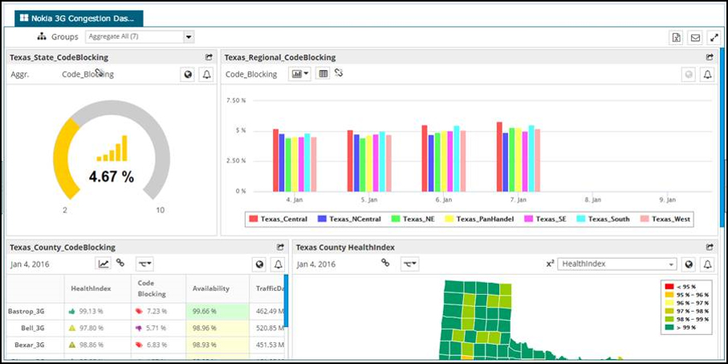Image resolution: width=728 pixels, height=364 pixels.
Task: Pop out the Texas_State_CodeBlocking widget
Action: 209,57
